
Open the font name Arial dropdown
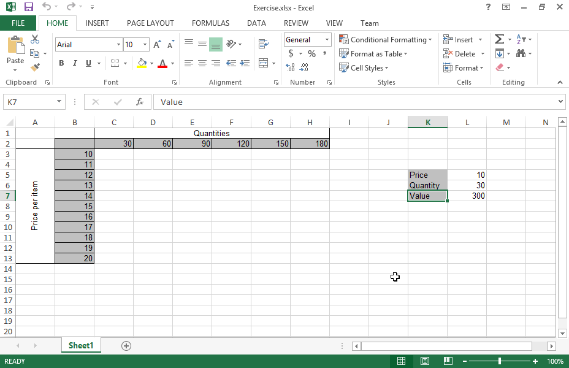click(118, 45)
